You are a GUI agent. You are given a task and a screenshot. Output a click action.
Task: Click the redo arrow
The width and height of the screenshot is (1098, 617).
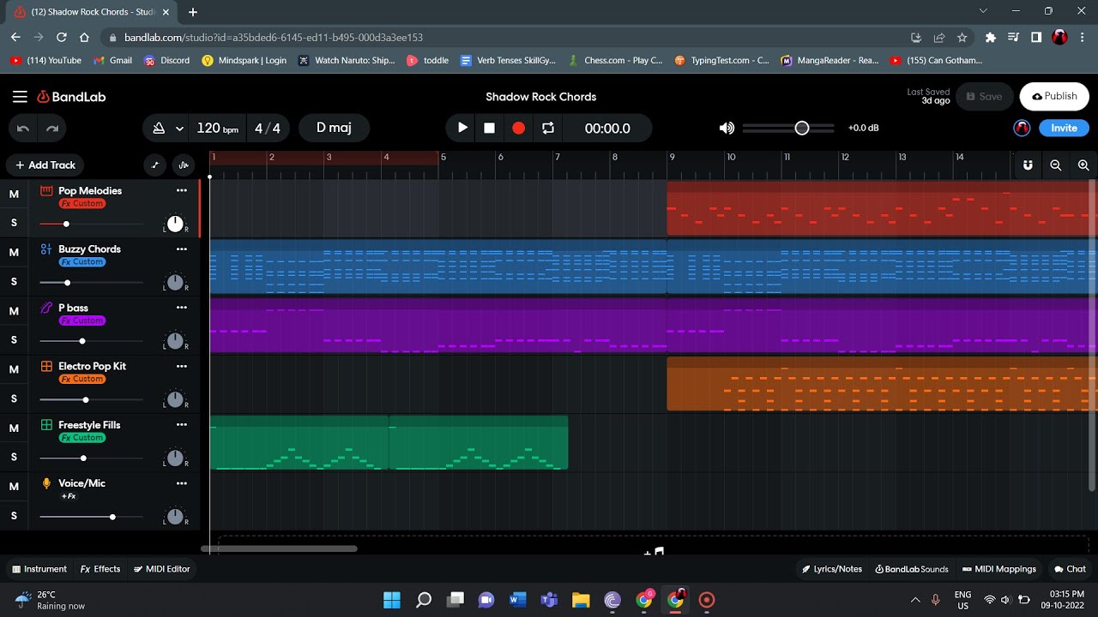52,129
